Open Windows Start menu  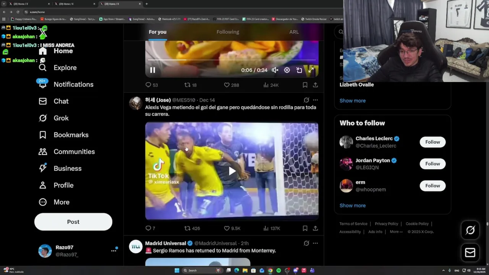coord(177,270)
